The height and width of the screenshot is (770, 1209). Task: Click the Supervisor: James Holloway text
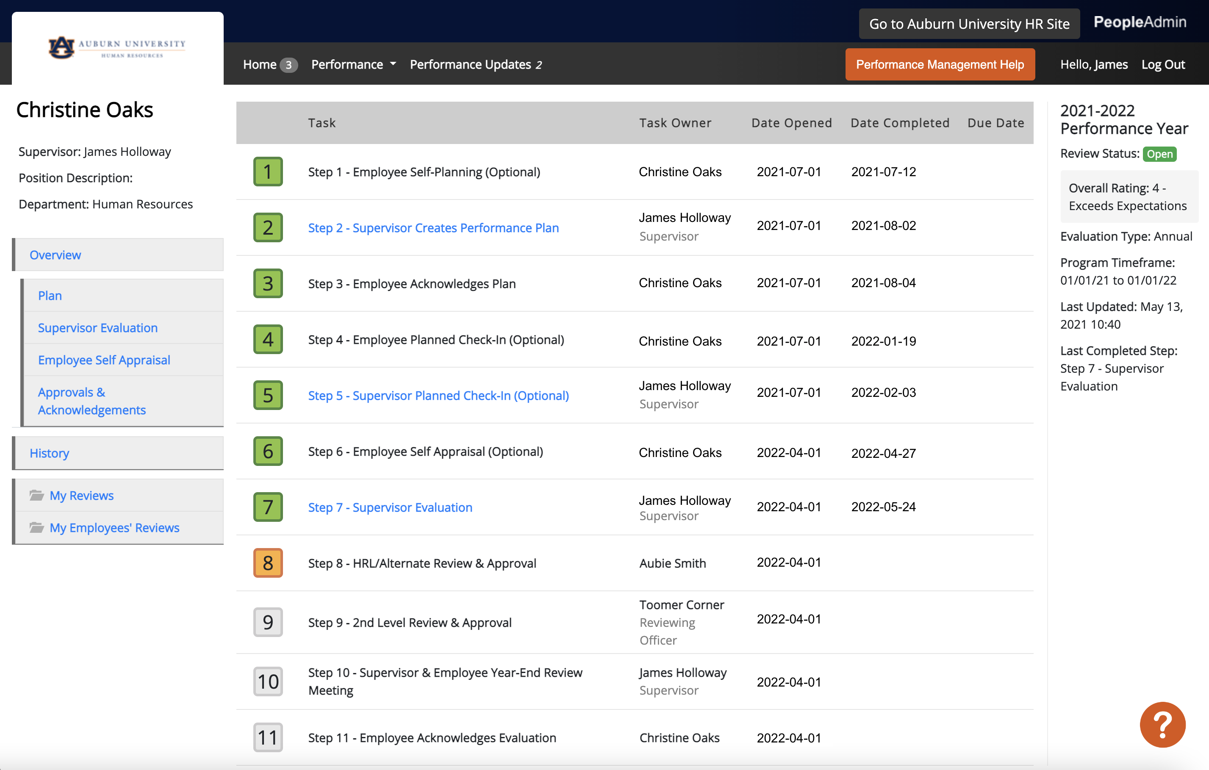(94, 152)
